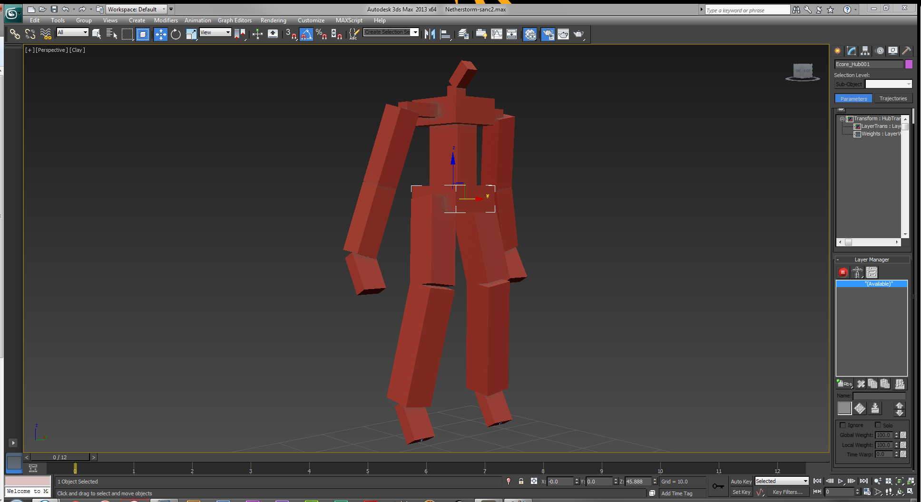The image size is (921, 502).
Task: Click the Key Filters button
Action: (787, 492)
